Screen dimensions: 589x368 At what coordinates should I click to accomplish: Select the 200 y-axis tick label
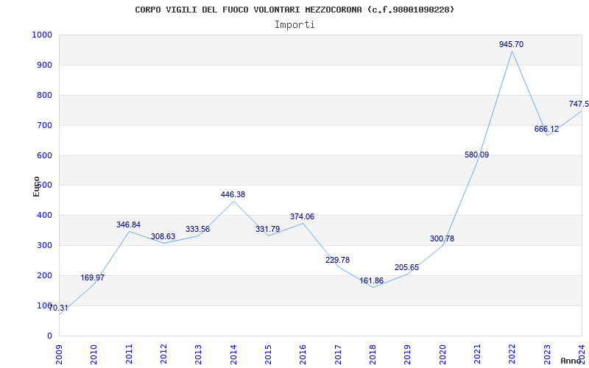tap(44, 275)
